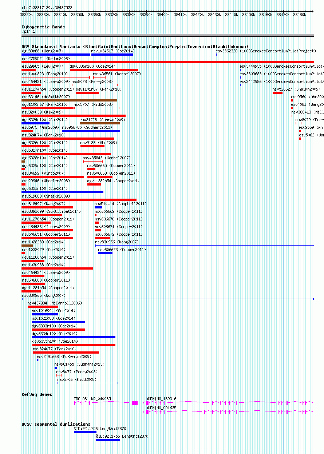Click the DGV Structural Variants track title
Image resolution: width=324 pixels, height=454 pixels.
point(135,47)
